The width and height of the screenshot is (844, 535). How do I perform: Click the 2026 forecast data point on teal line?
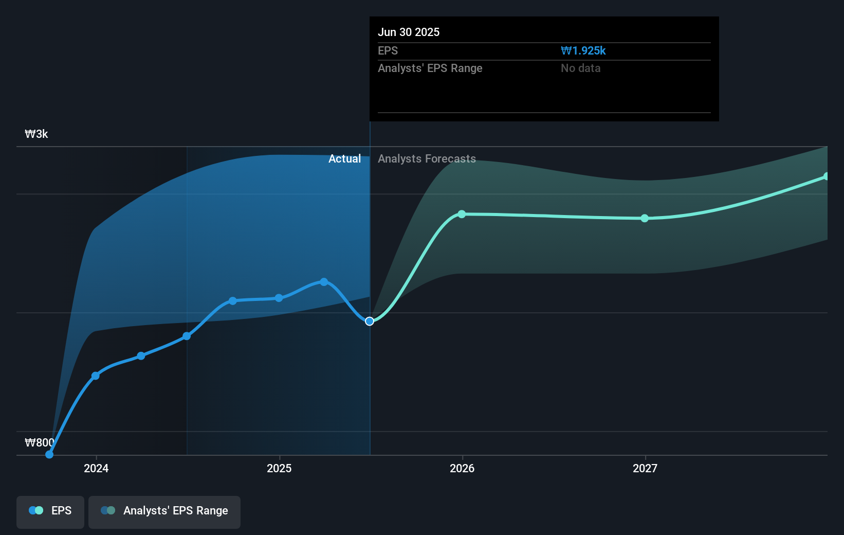461,214
